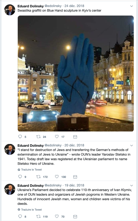Open the blue hand sculpture photo
The width and height of the screenshot is (138, 221).
coord(76,73)
